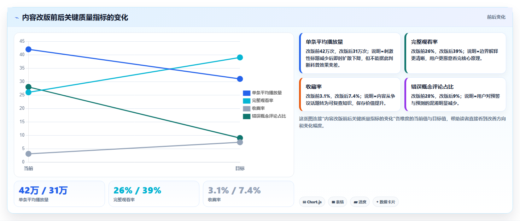
Task: Click the dark green point at 9 for 目标
Action: point(240,138)
